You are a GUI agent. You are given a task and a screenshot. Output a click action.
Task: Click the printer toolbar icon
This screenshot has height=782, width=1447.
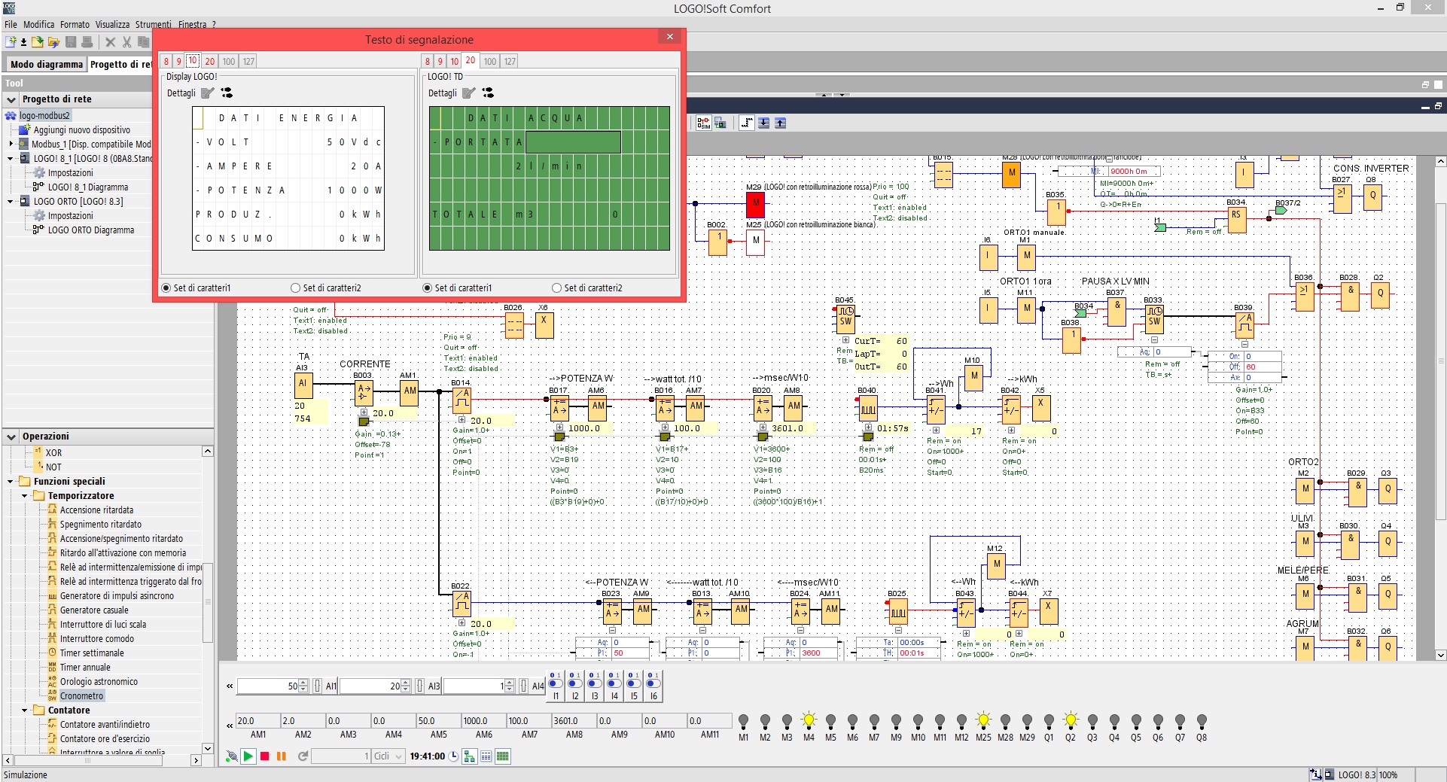[x=87, y=42]
